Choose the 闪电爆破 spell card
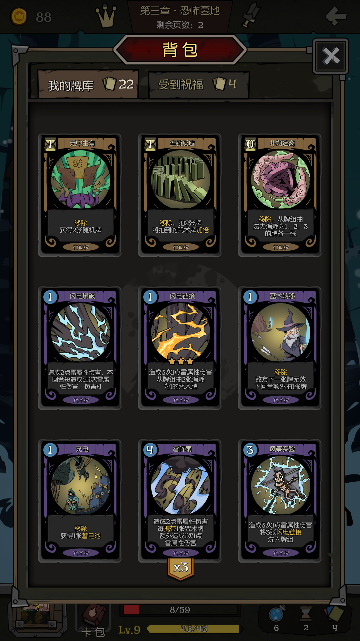 [80, 348]
